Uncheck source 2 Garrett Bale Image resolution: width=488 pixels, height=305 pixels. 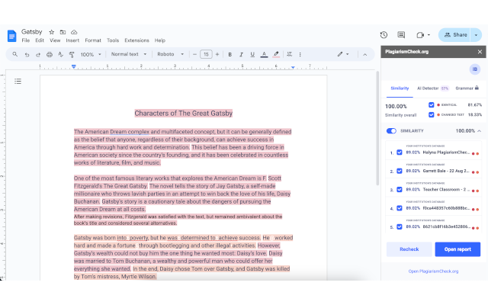point(400,171)
